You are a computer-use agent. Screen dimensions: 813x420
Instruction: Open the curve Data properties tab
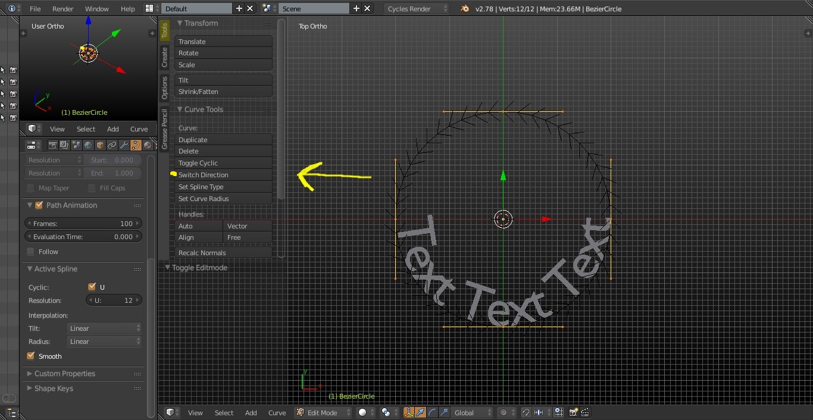point(136,145)
